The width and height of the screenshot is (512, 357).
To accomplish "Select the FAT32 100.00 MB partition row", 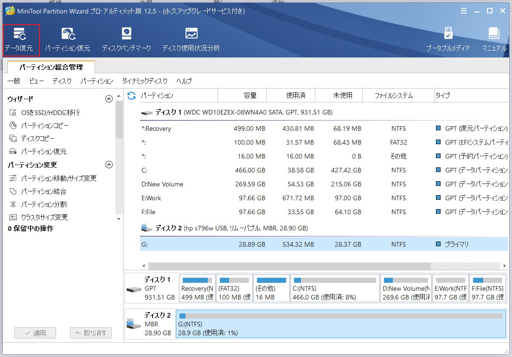I will click(324, 143).
